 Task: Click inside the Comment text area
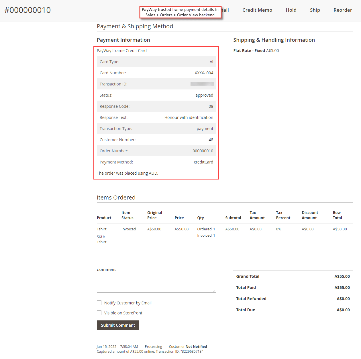(156, 283)
